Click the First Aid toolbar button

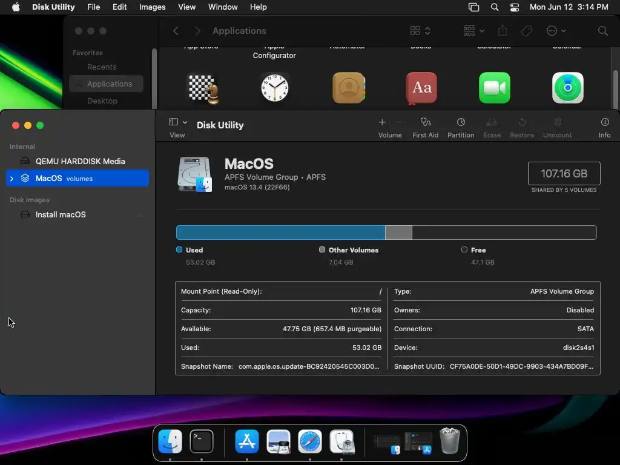425,128
